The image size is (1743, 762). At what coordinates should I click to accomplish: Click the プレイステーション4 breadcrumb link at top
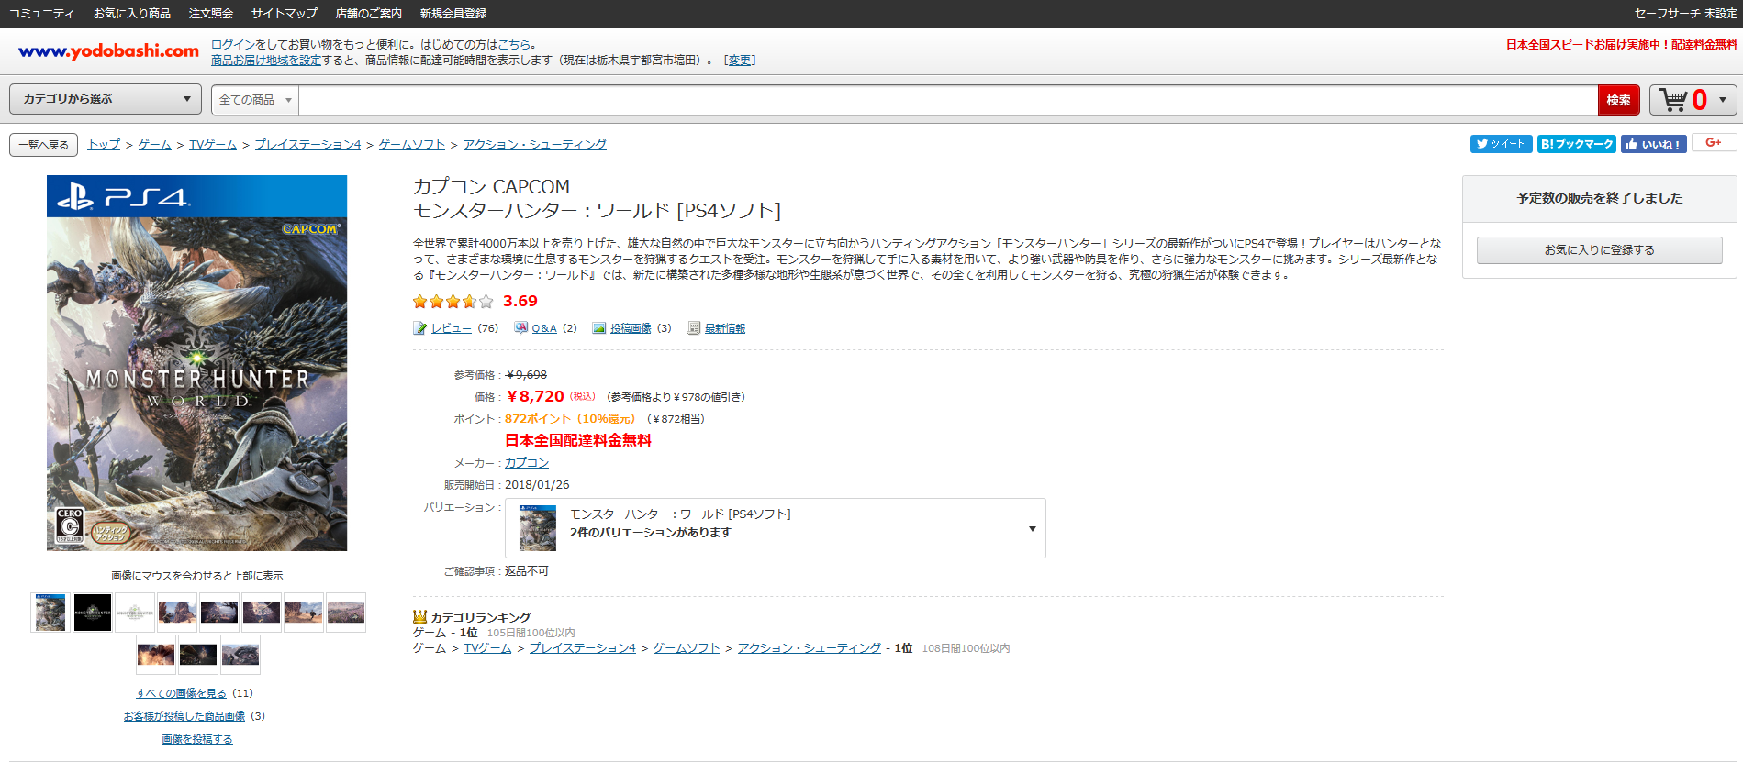coord(307,145)
